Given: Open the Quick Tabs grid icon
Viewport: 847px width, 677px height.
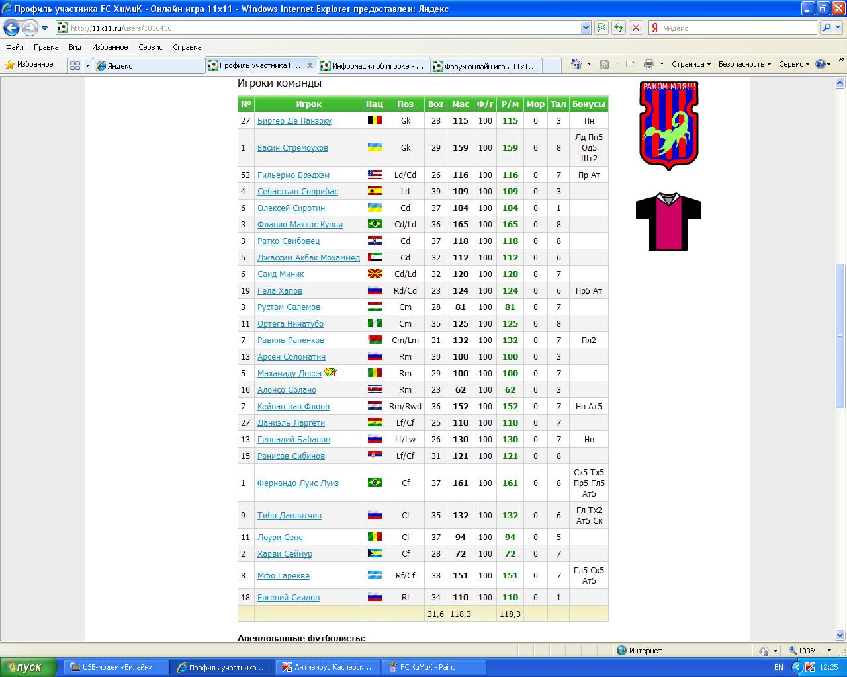Looking at the screenshot, I should (75, 65).
